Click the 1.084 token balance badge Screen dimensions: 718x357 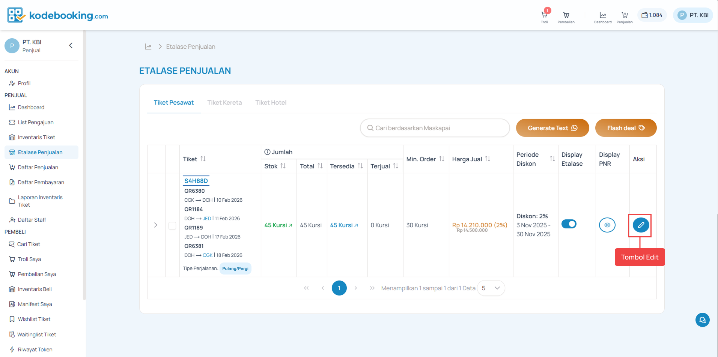click(652, 15)
